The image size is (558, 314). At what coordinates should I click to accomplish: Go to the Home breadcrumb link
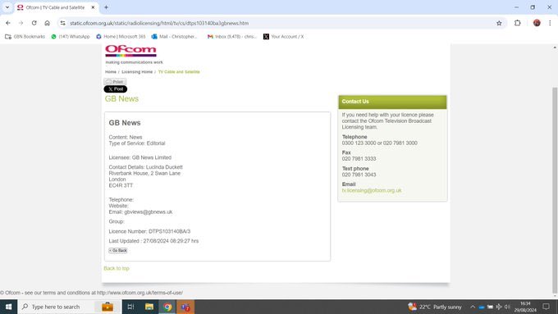[111, 72]
